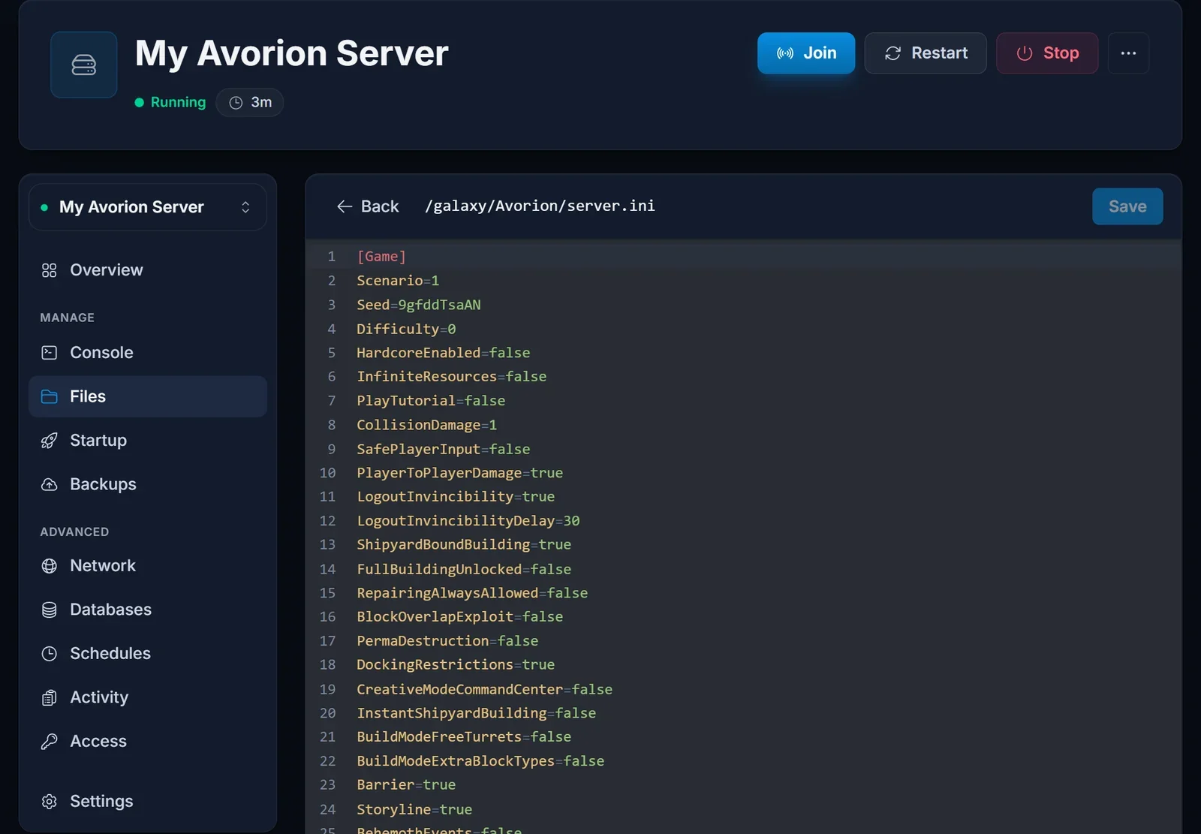1201x834 pixels.
Task: Click the Barrier=true line
Action: (406, 785)
